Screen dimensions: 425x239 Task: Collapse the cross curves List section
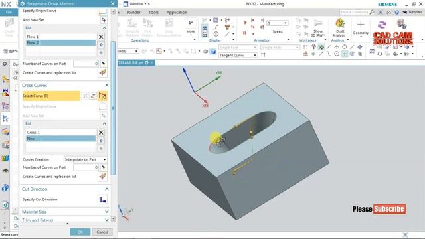click(x=104, y=123)
